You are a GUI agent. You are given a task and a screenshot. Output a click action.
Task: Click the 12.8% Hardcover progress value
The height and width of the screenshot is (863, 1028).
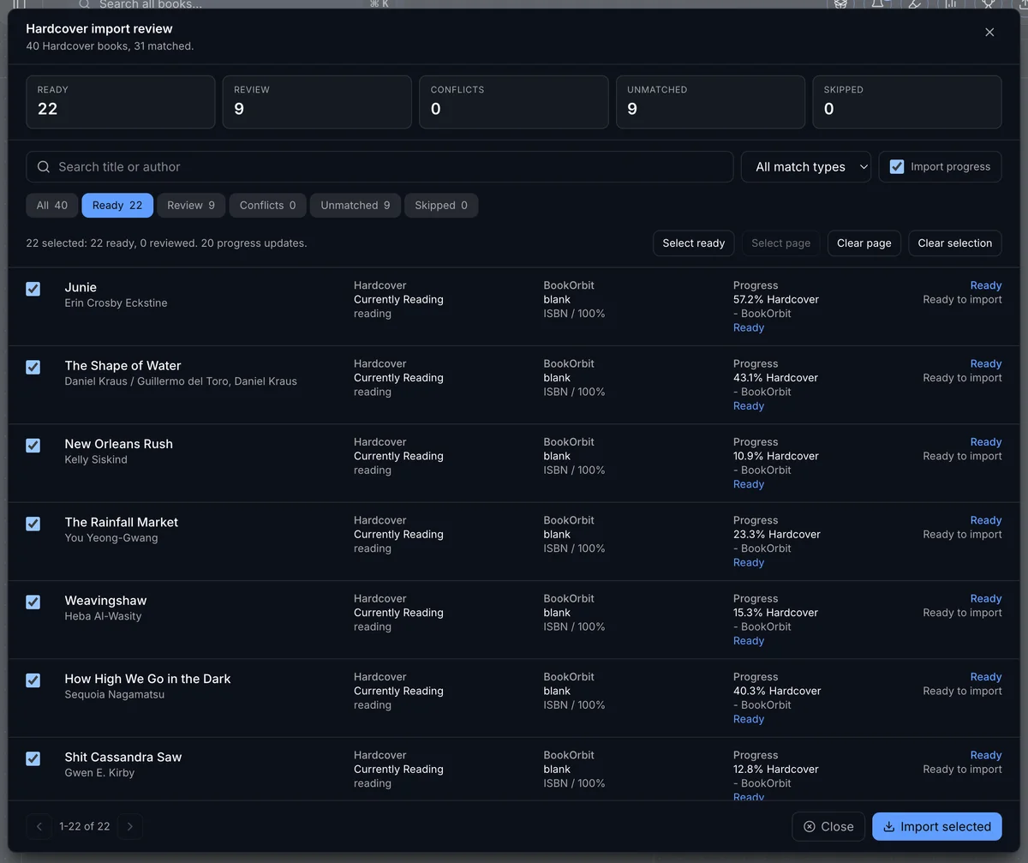tap(776, 770)
